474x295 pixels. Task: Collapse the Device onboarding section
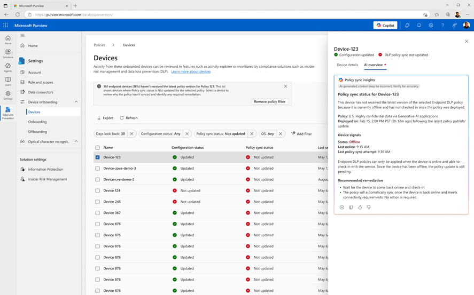76,102
